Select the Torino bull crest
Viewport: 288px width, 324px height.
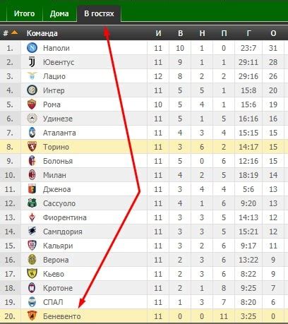pyautogui.click(x=32, y=147)
